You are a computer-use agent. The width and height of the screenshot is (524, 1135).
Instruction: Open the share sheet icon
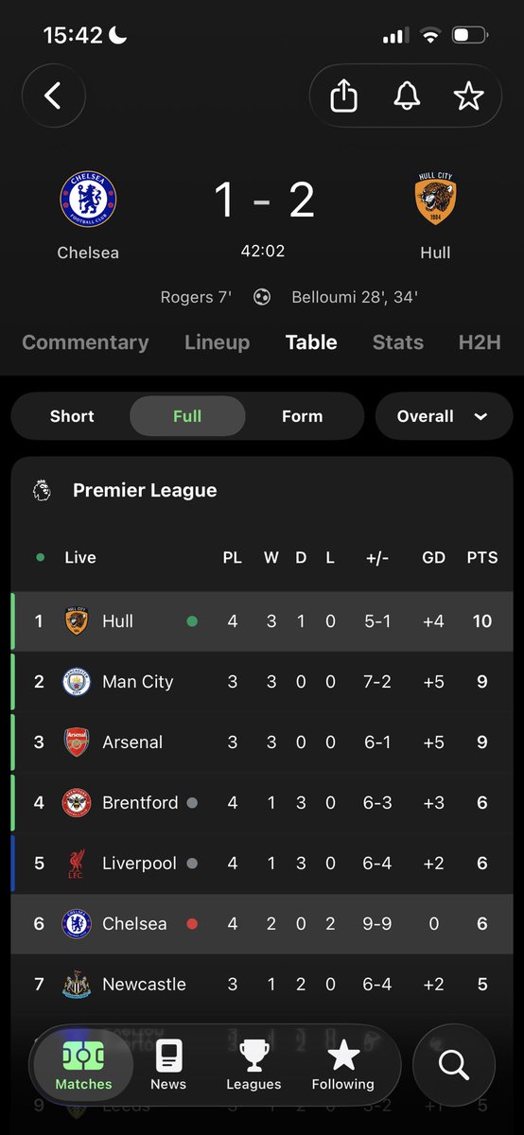[x=343, y=96]
